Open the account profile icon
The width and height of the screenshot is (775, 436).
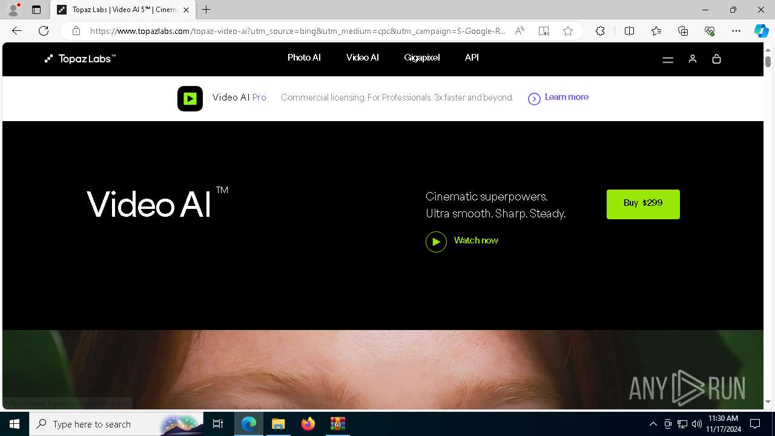coord(693,59)
